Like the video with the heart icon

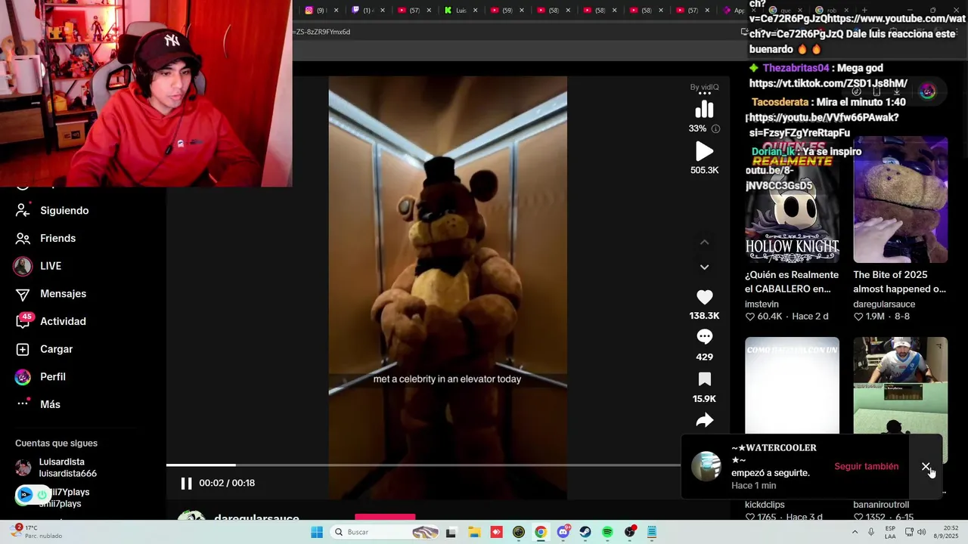point(704,297)
